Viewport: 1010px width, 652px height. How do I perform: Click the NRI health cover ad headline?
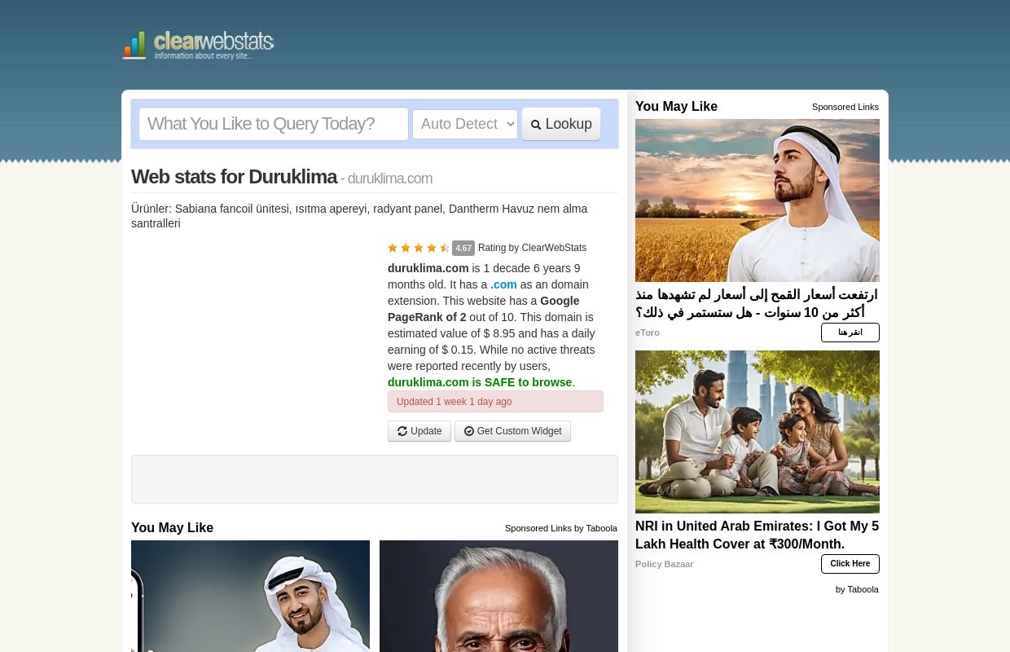point(757,535)
